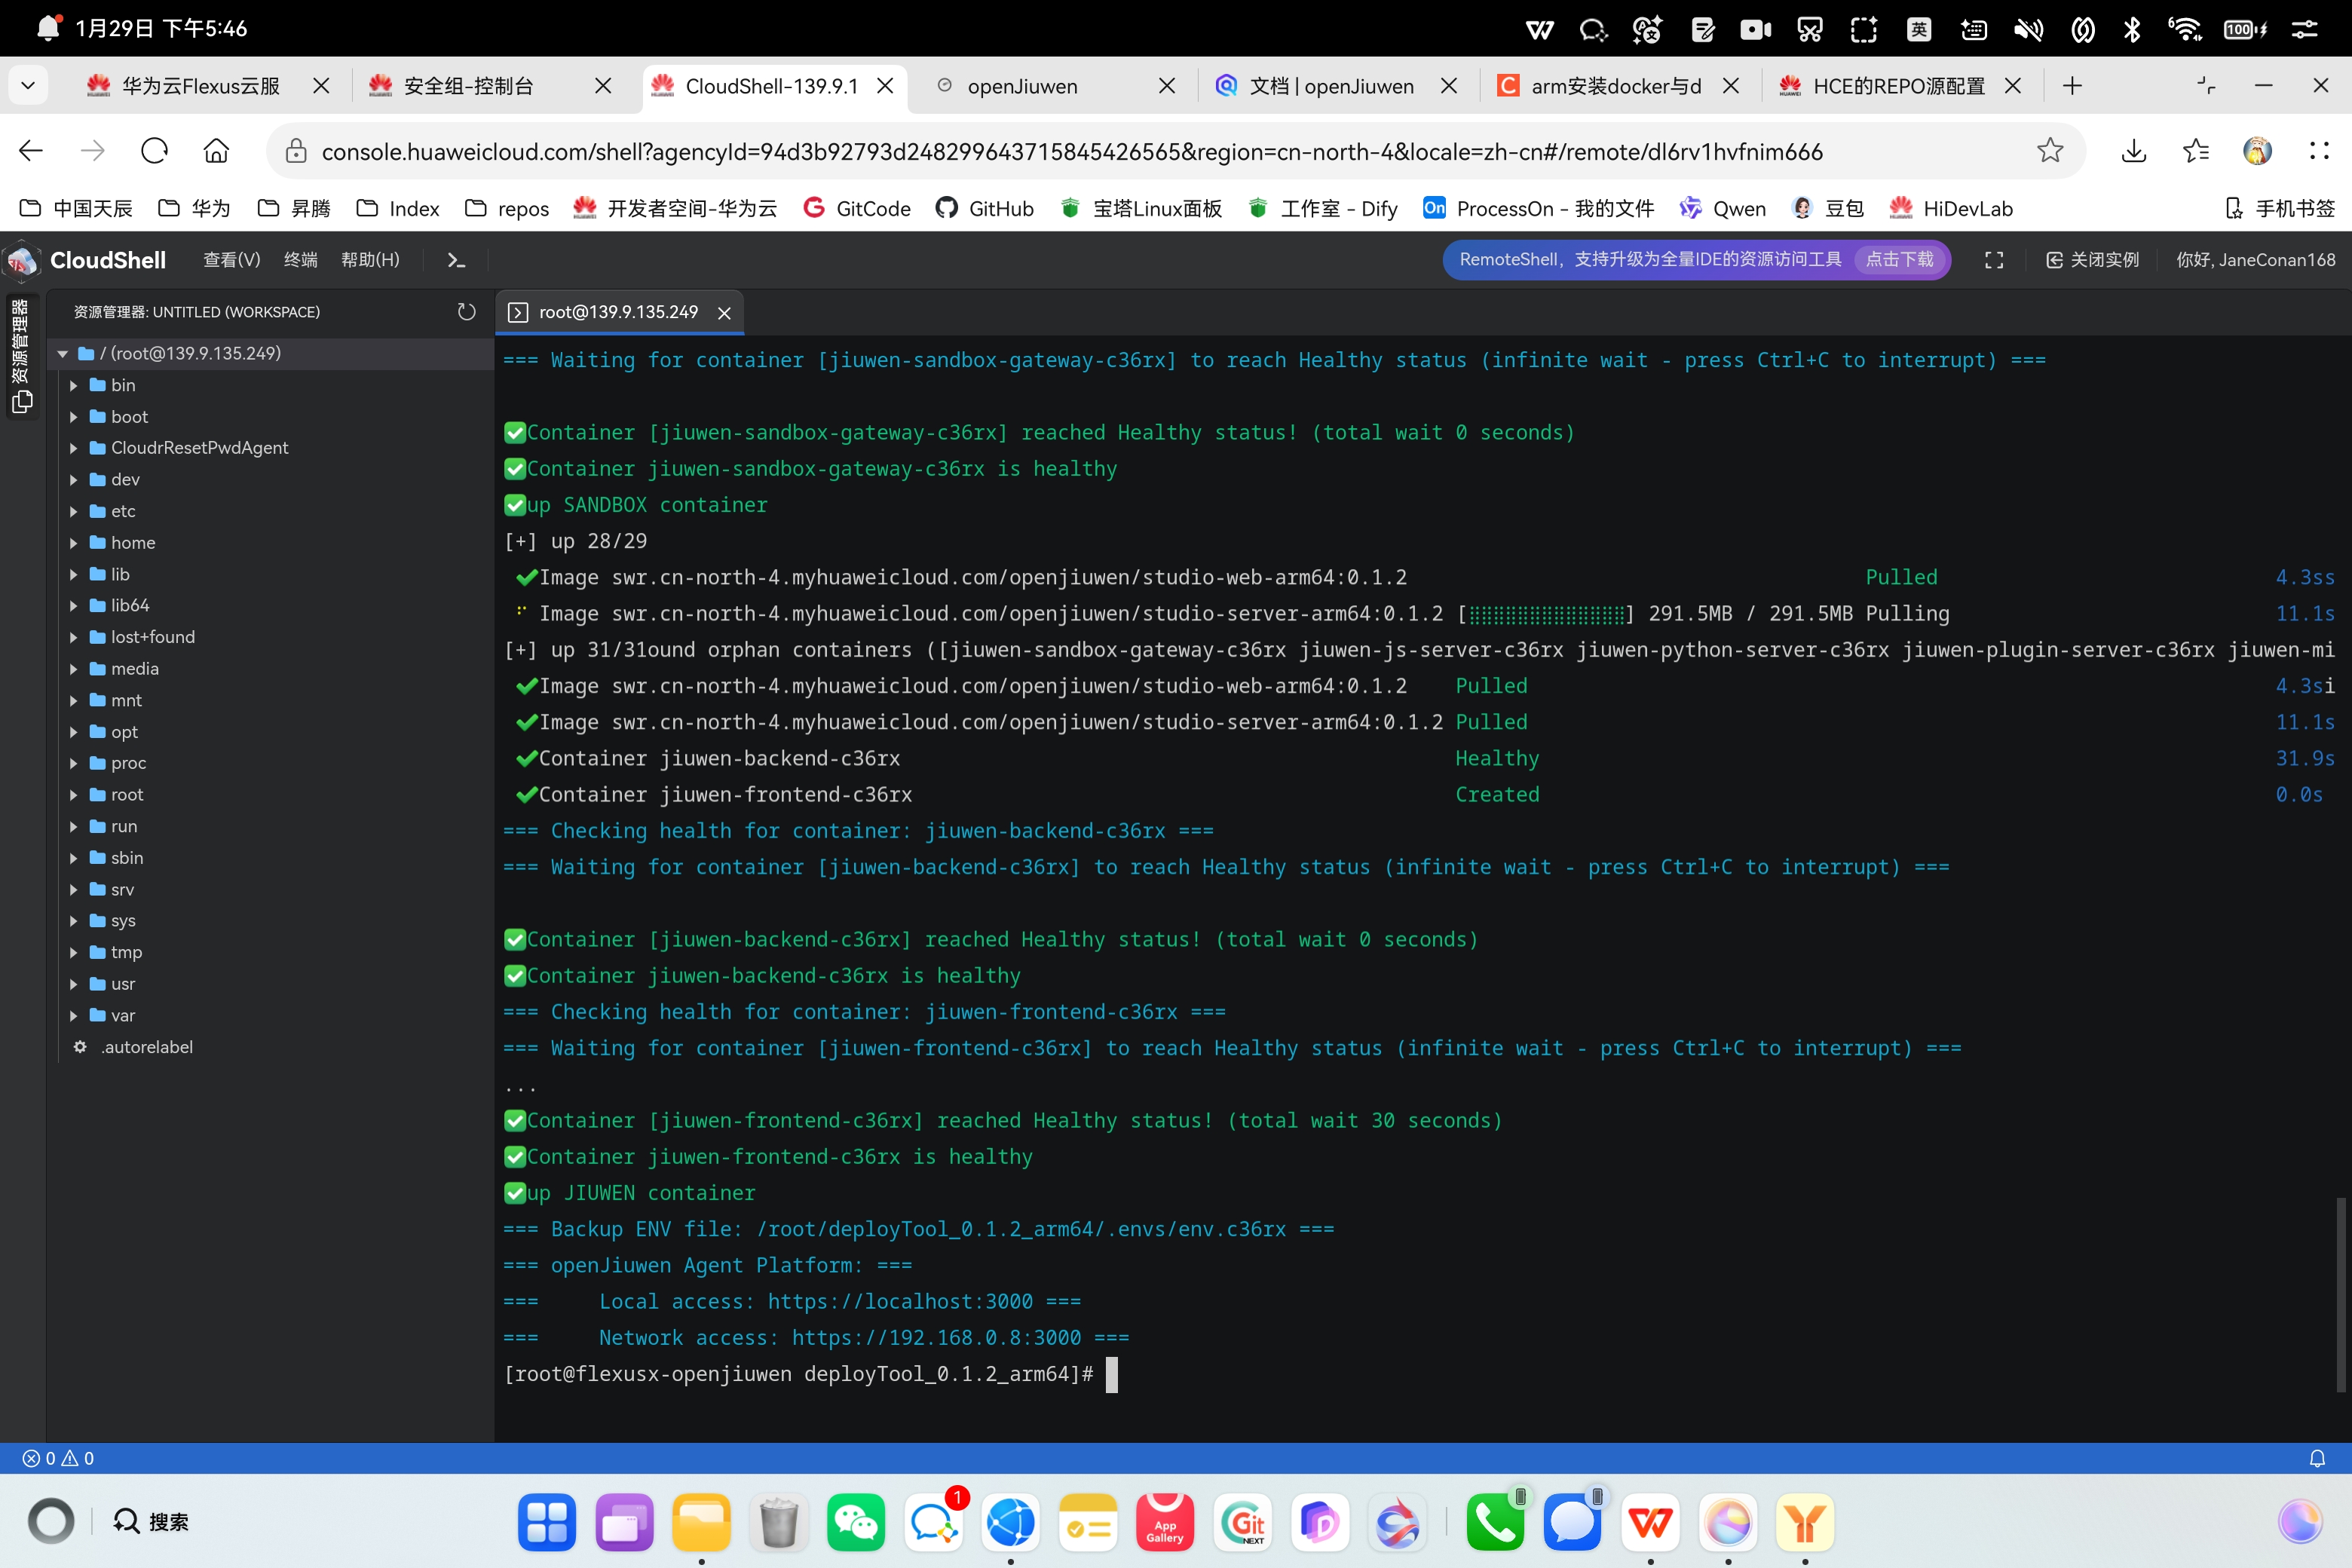
Task: Bookmark page with star icon in address bar
Action: pyautogui.click(x=2050, y=151)
